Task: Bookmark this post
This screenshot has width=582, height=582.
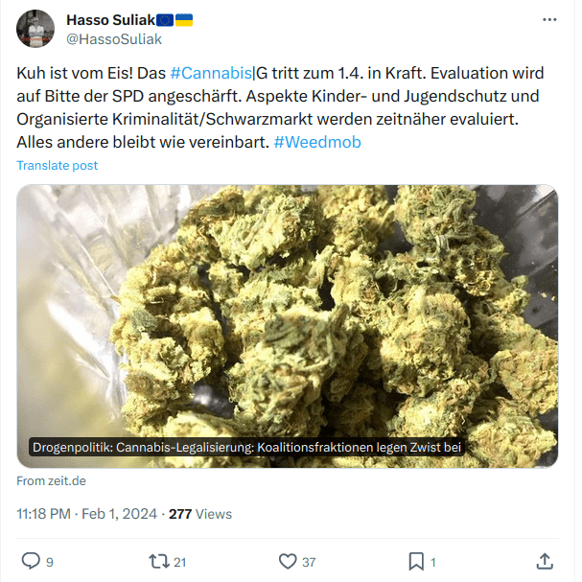Action: [416, 561]
